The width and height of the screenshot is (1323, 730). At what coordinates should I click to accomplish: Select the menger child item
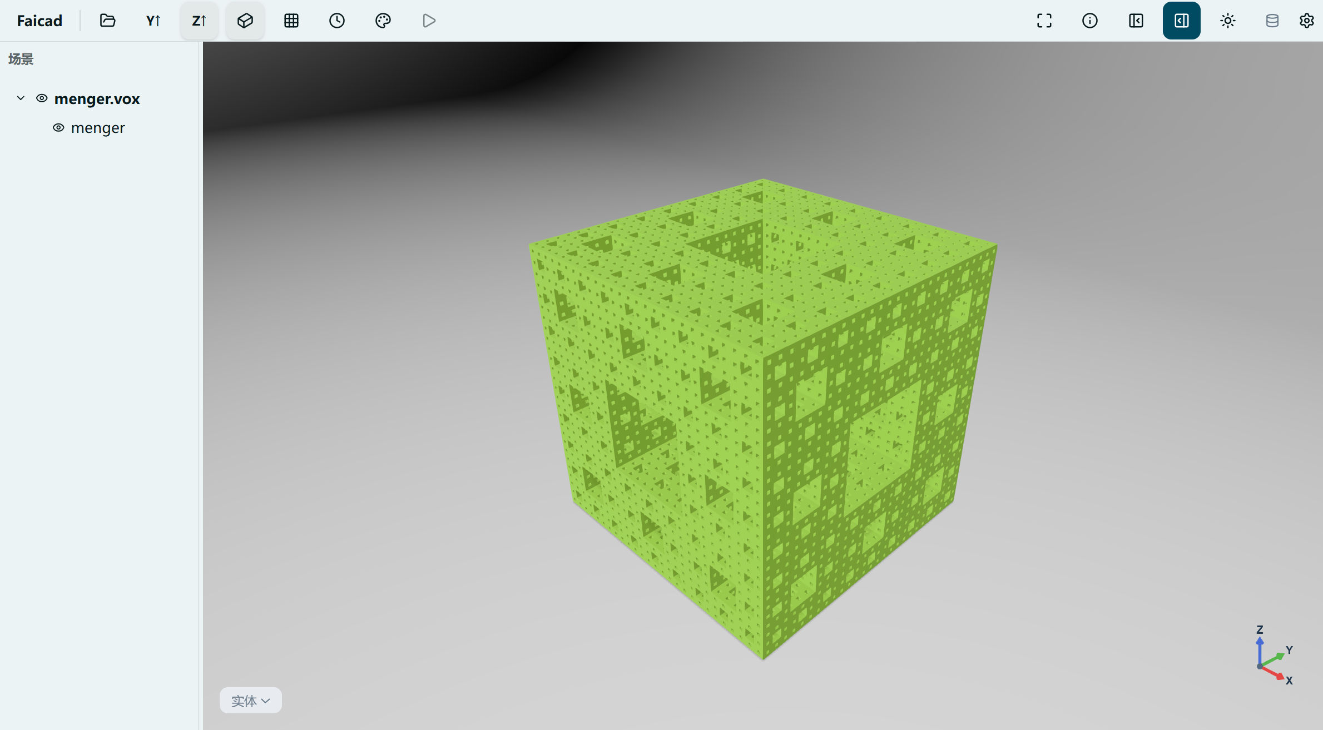point(98,128)
